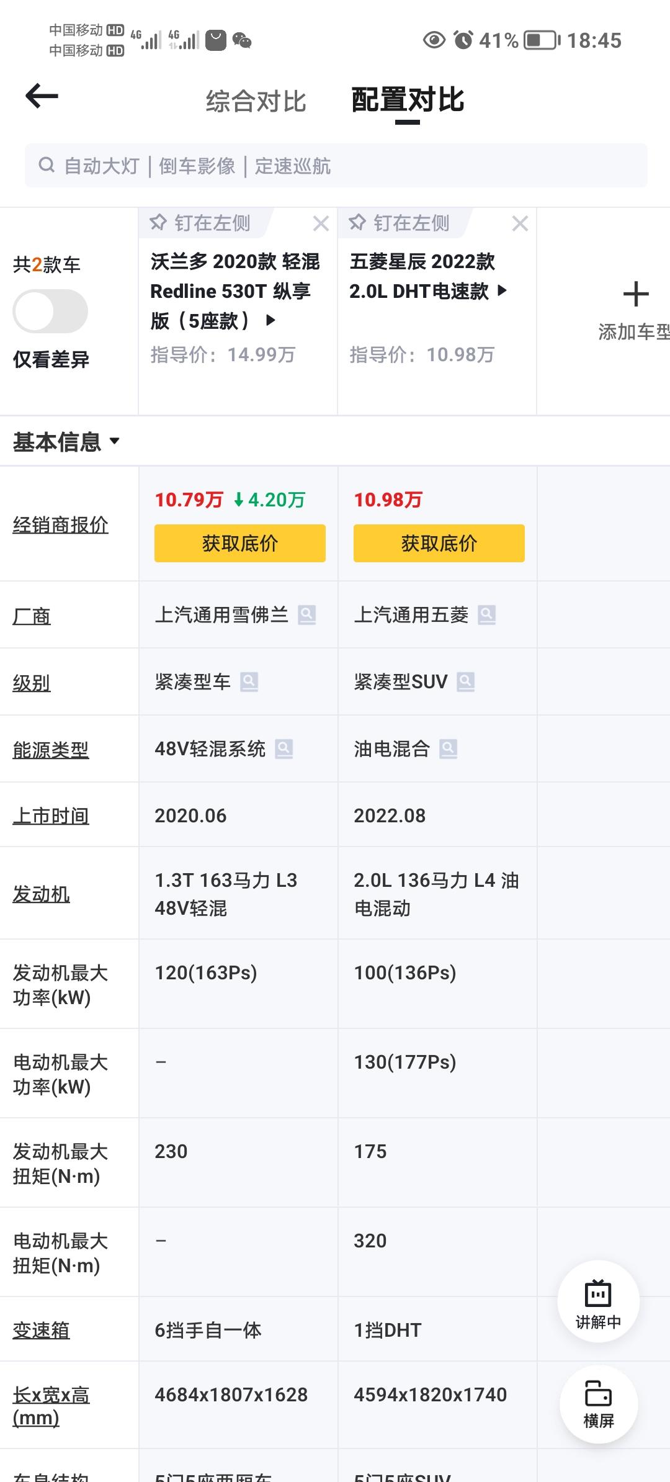Tap the battery 41% indicator

[x=520, y=40]
